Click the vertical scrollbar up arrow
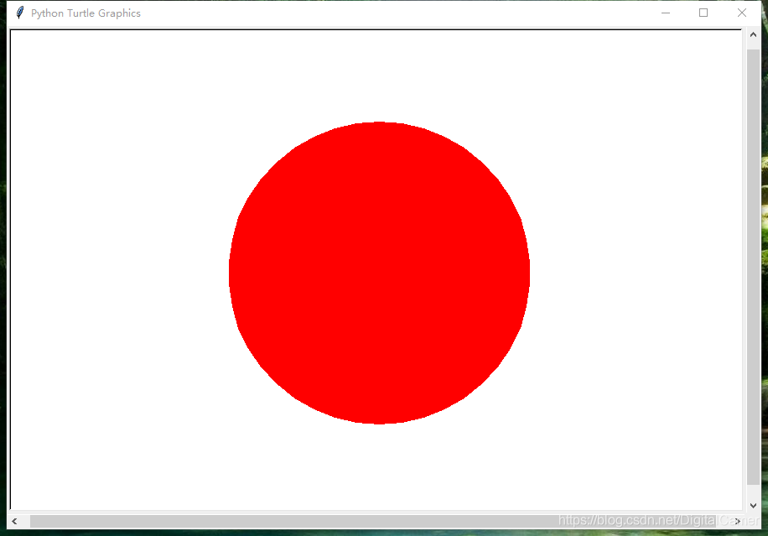 [x=753, y=34]
